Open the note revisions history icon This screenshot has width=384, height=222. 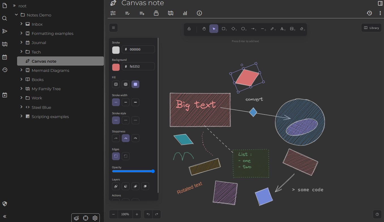click(369, 13)
